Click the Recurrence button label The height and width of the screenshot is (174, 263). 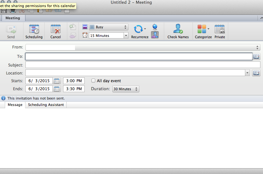pos(140,37)
